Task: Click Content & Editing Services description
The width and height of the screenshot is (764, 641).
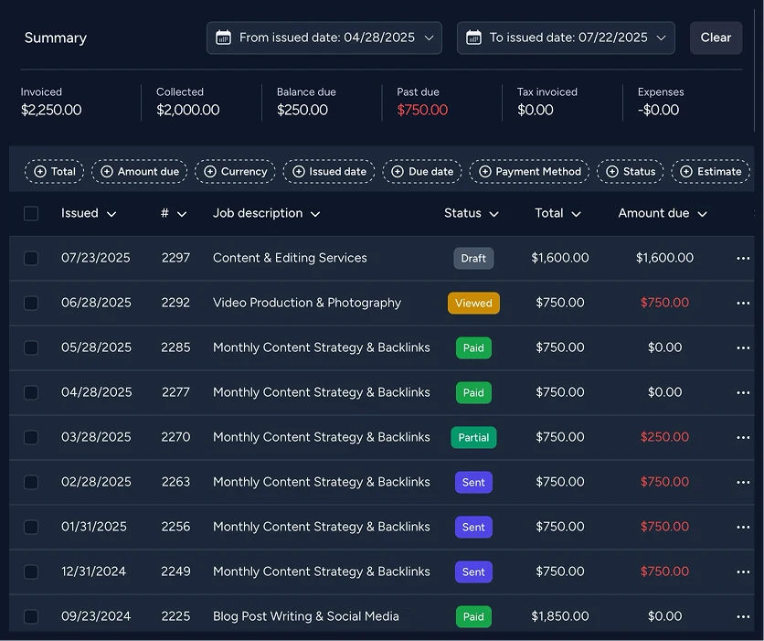Action: 290,258
